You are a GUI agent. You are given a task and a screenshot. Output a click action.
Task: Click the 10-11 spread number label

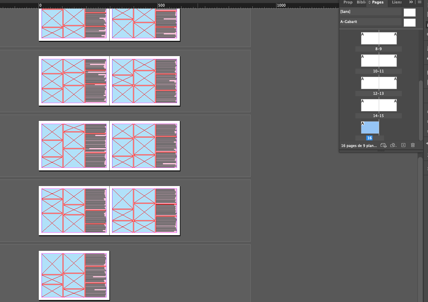pos(378,71)
